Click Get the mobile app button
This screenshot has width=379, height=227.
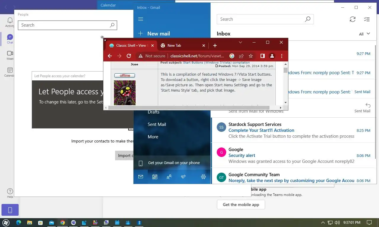coord(241,205)
